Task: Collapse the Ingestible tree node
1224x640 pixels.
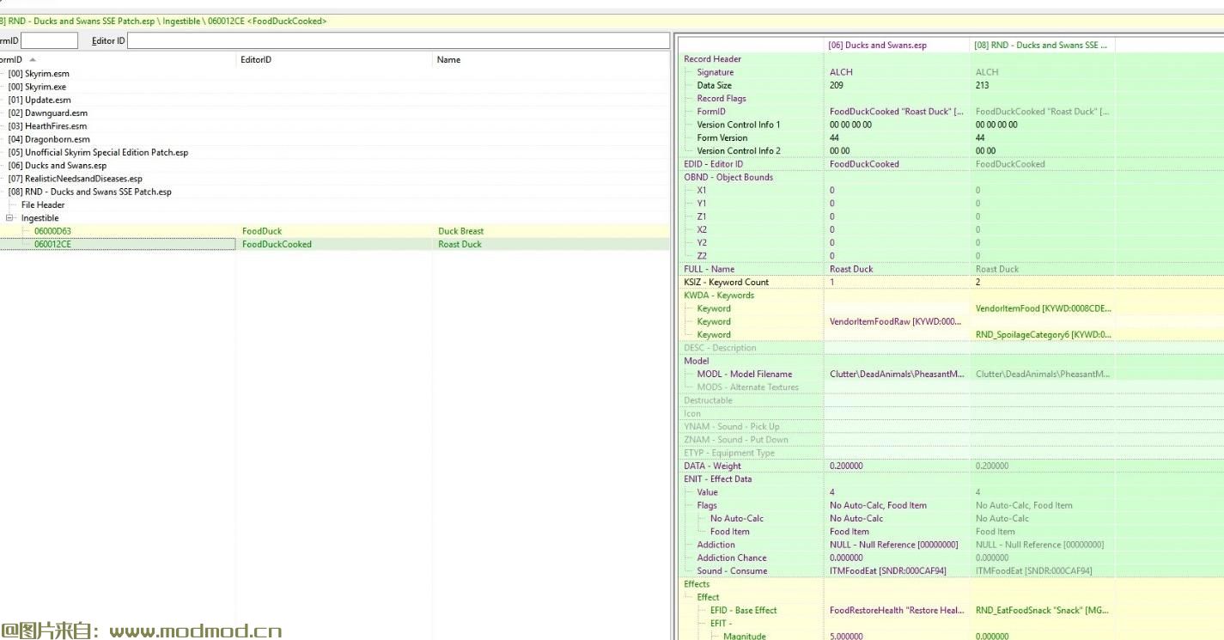Action: [x=10, y=218]
